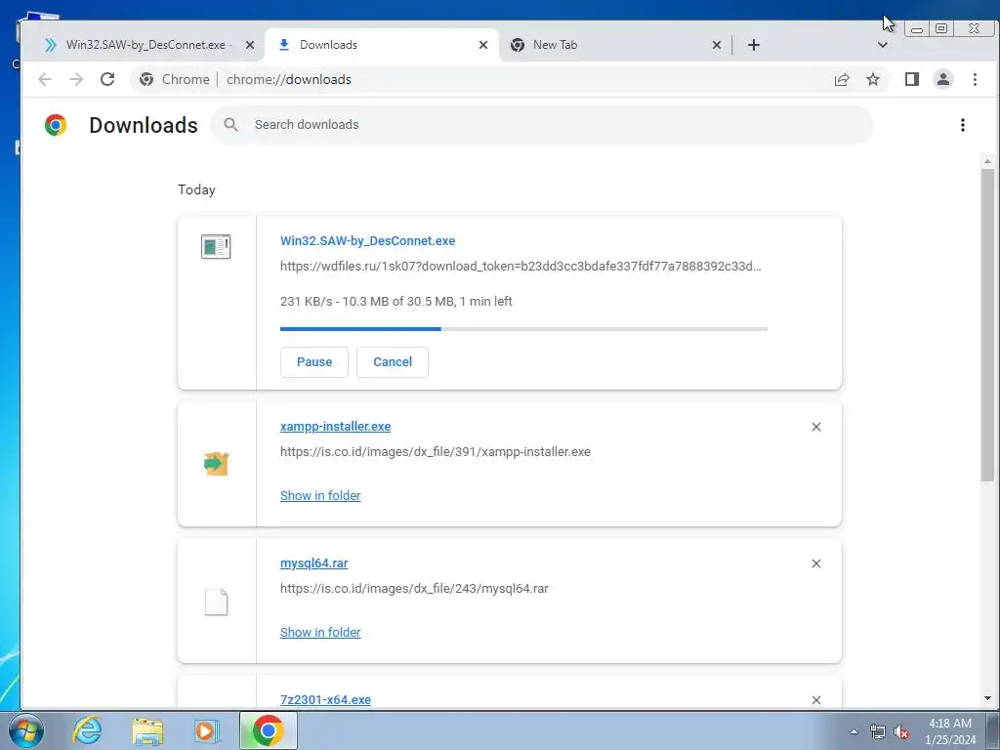Click the Chrome logo beside Downloads title
The height and width of the screenshot is (750, 1000).
point(56,125)
